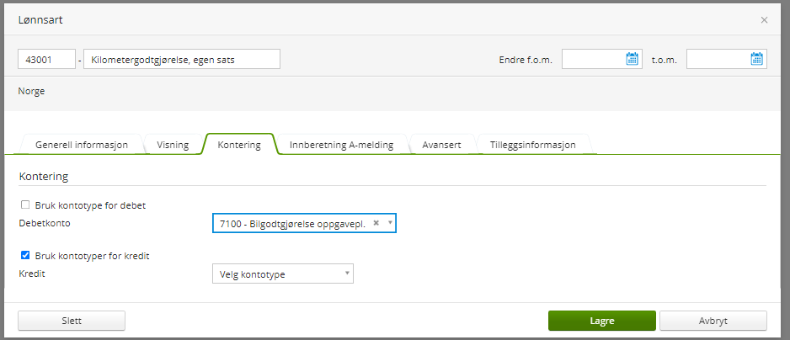This screenshot has width=790, height=340.
Task: Click the Slett button
Action: 72,321
